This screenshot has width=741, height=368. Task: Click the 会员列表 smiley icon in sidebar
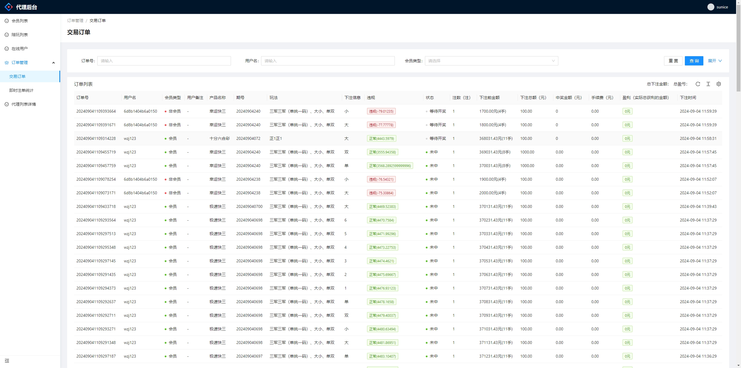pos(7,21)
